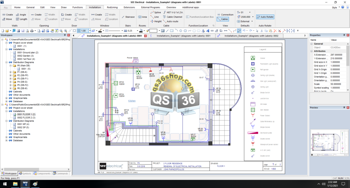This screenshot has width=350, height=188.
Task: Select the Line drawing tool icon
Action: 167,31
